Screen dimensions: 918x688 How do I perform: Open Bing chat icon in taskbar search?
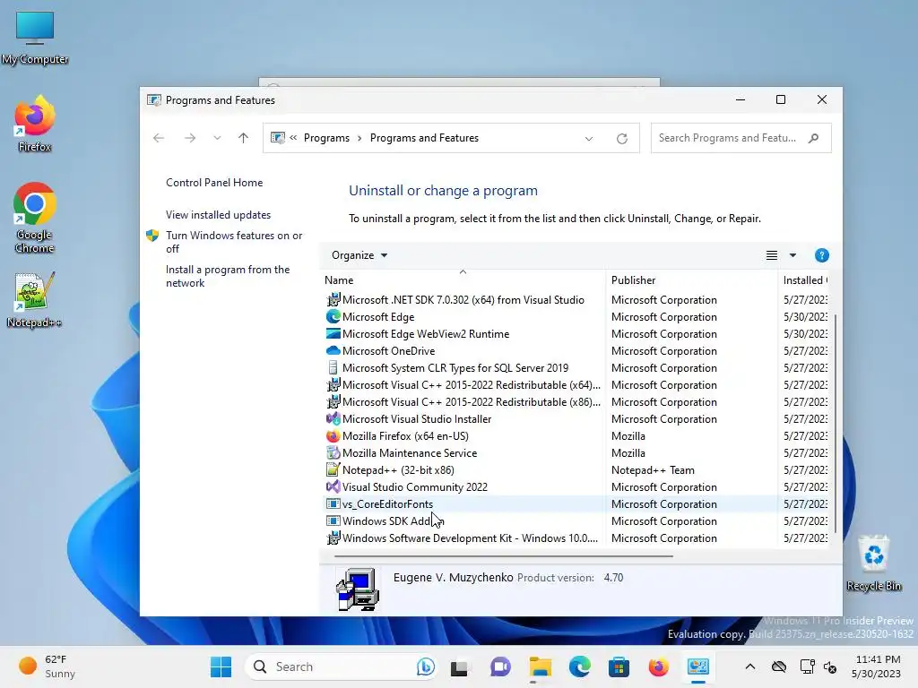pos(426,666)
